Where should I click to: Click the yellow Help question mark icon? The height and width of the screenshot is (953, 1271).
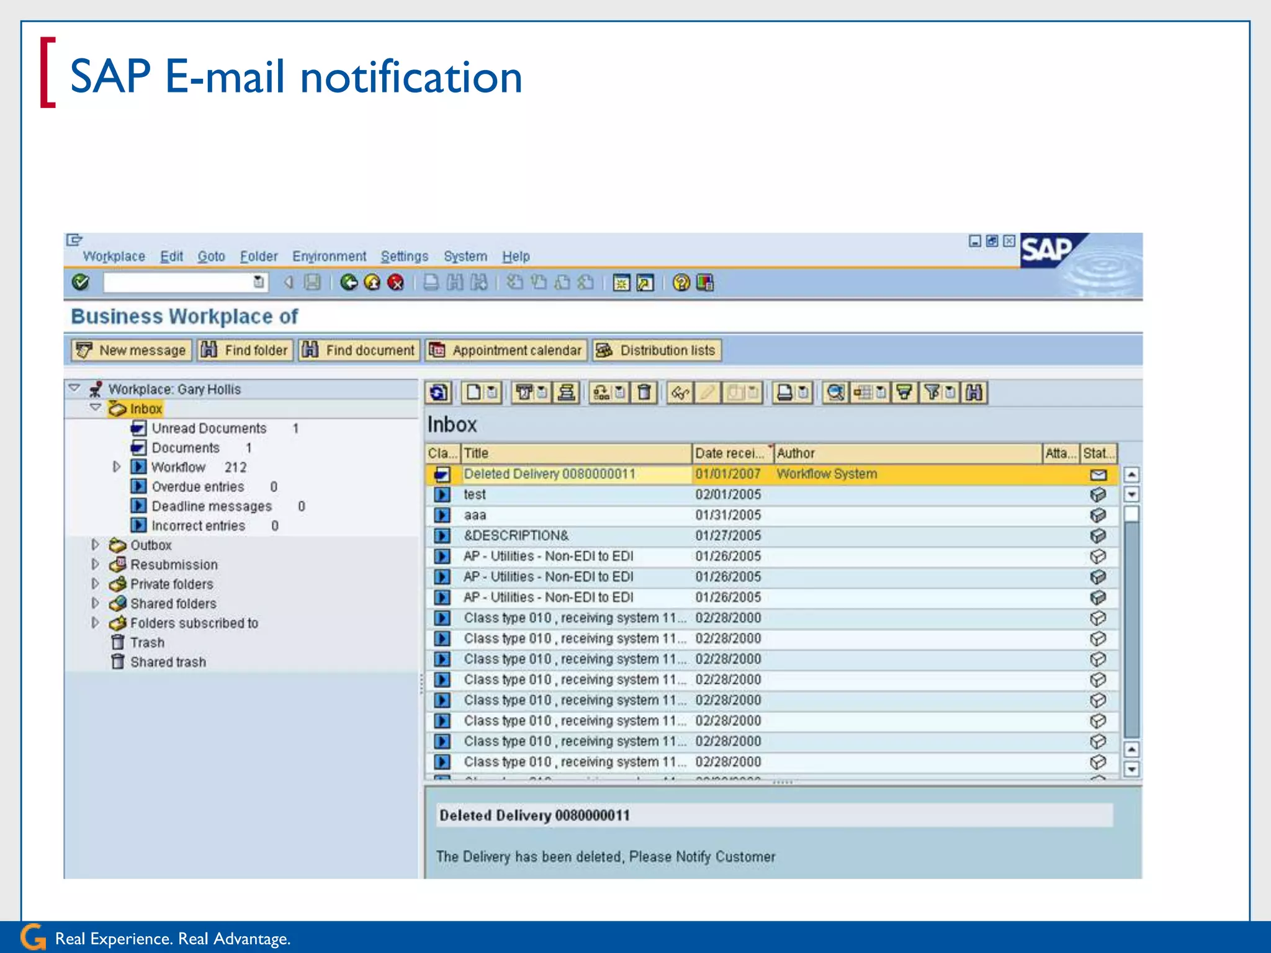[x=681, y=283]
